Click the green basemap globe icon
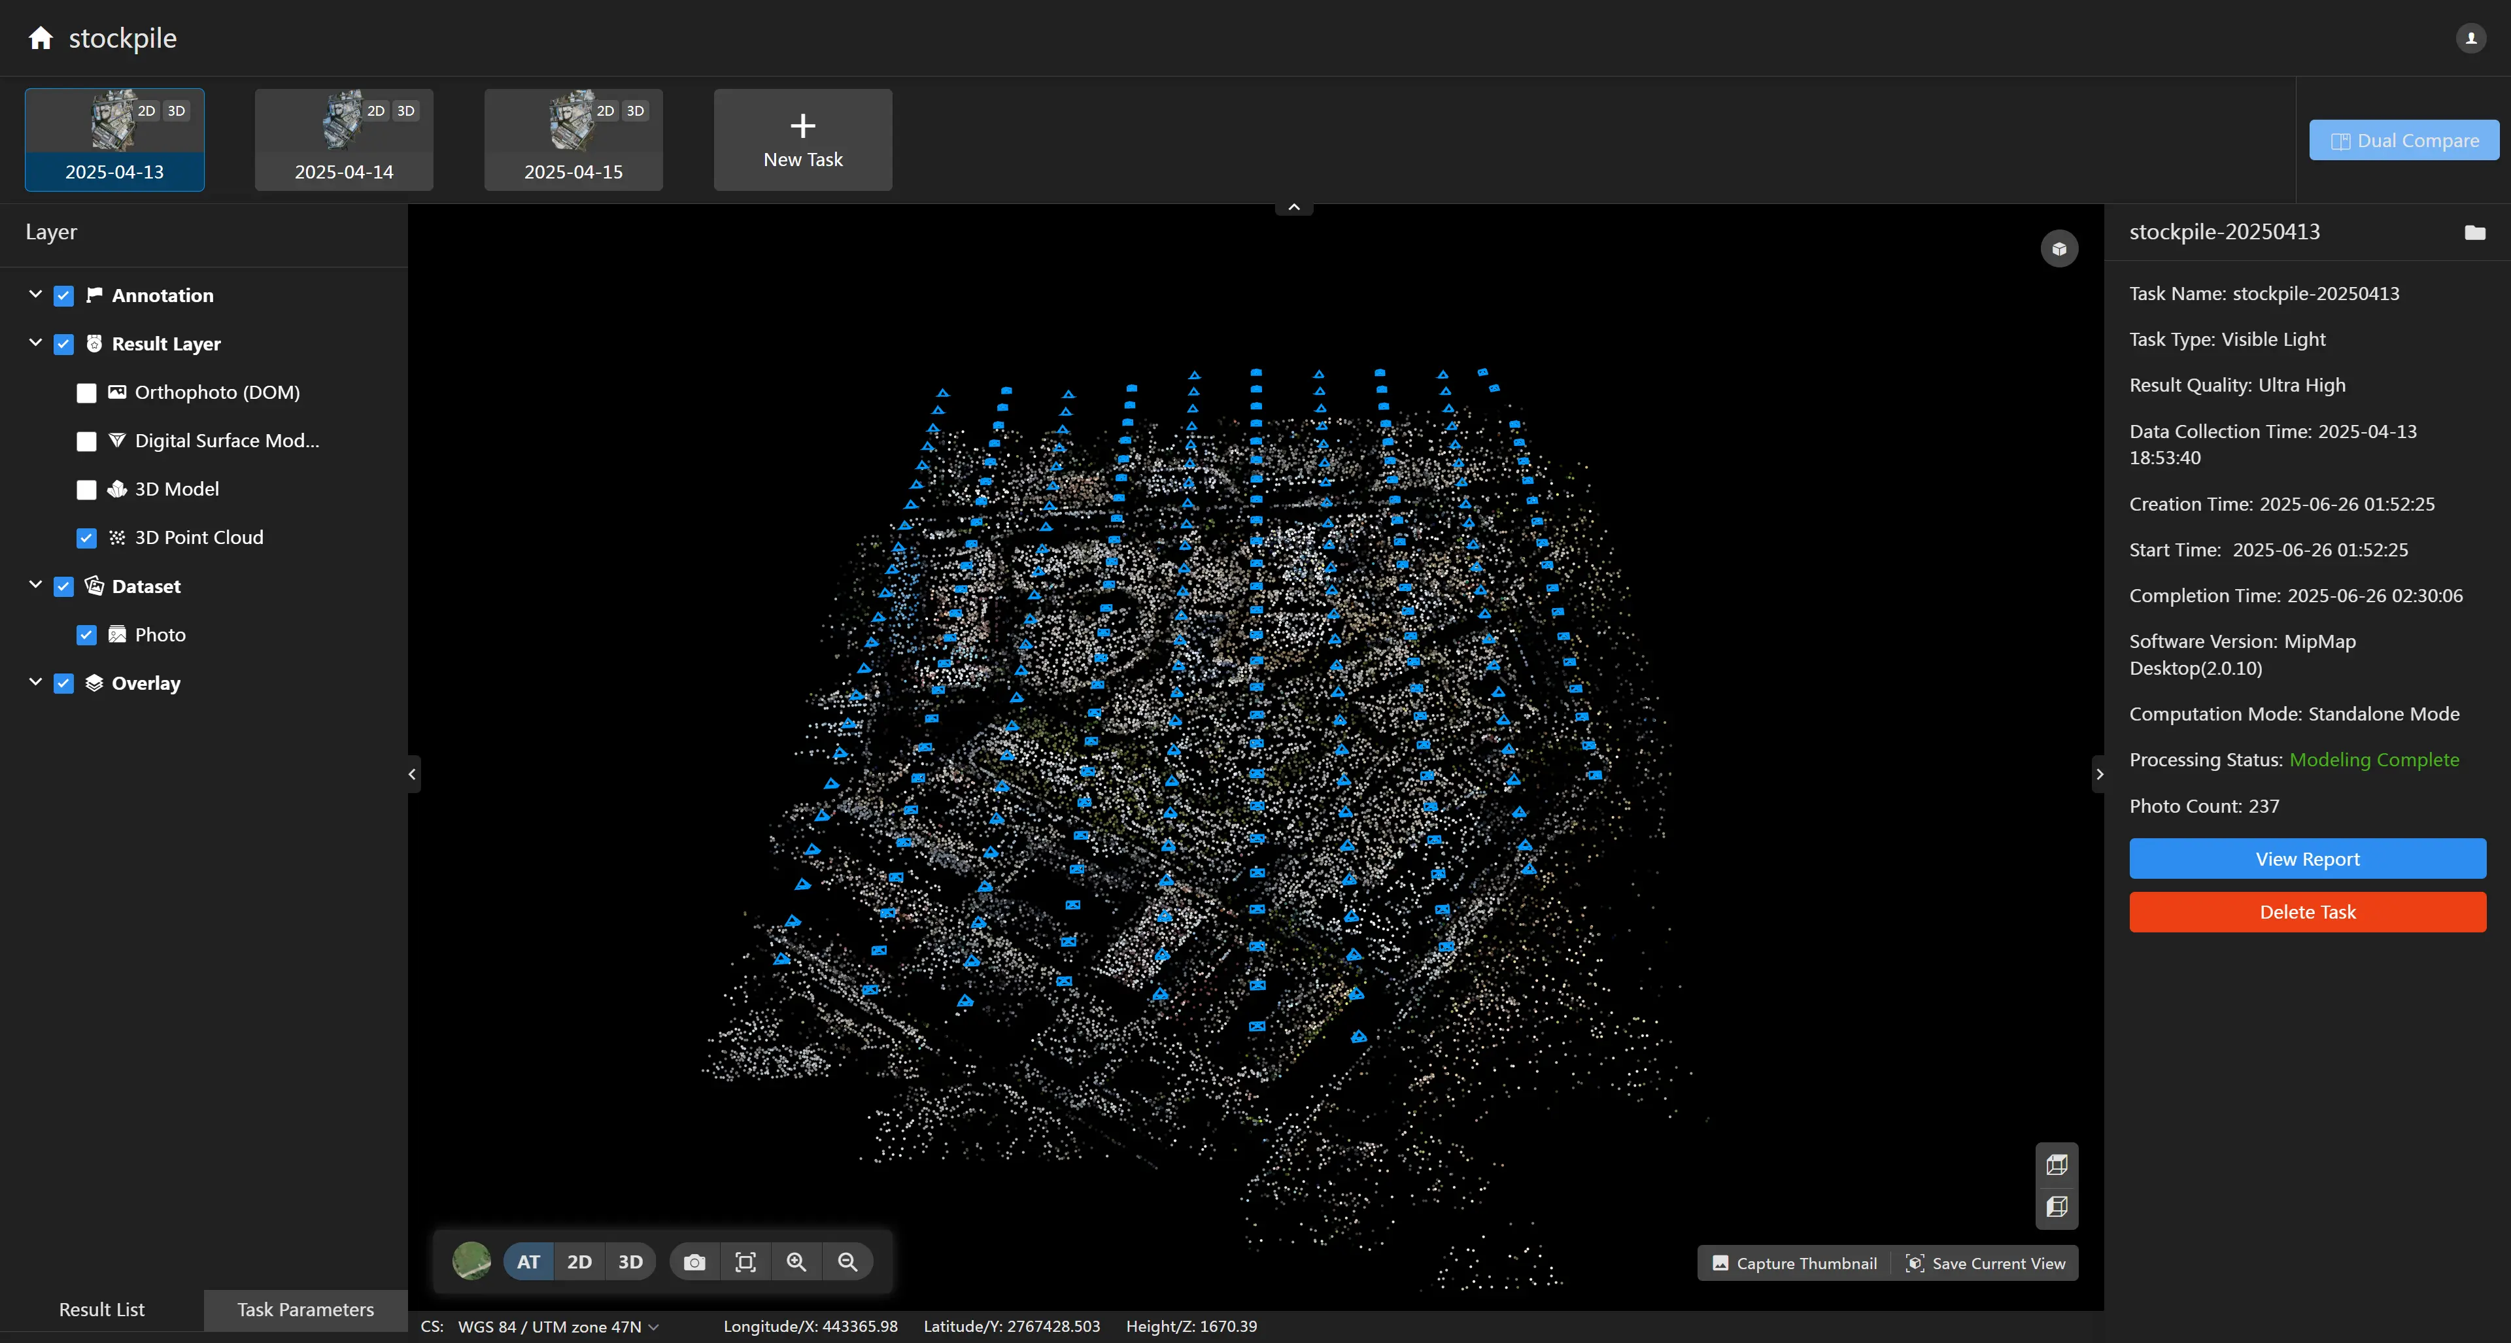This screenshot has height=1343, width=2511. click(471, 1261)
